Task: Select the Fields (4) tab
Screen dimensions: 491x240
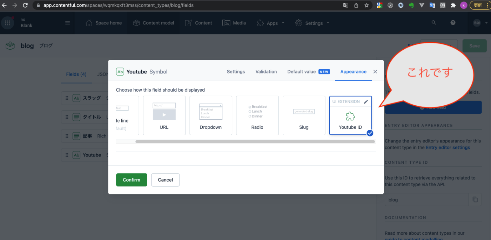Action: [x=76, y=74]
